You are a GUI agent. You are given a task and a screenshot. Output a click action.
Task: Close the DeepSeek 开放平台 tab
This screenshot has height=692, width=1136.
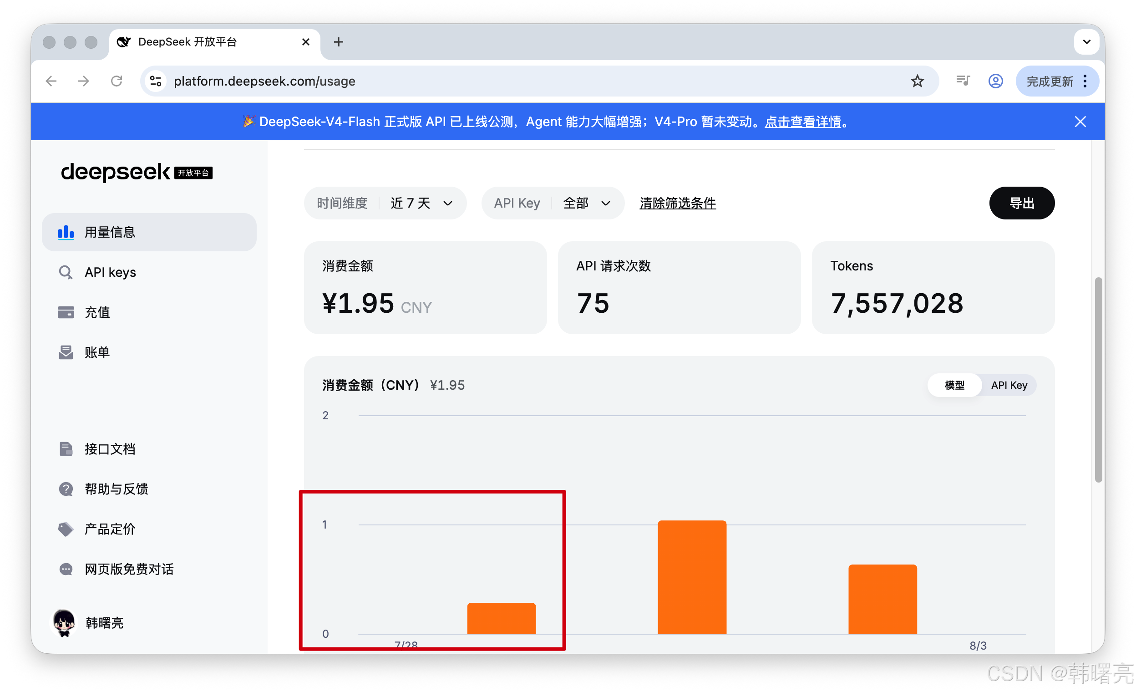point(305,42)
